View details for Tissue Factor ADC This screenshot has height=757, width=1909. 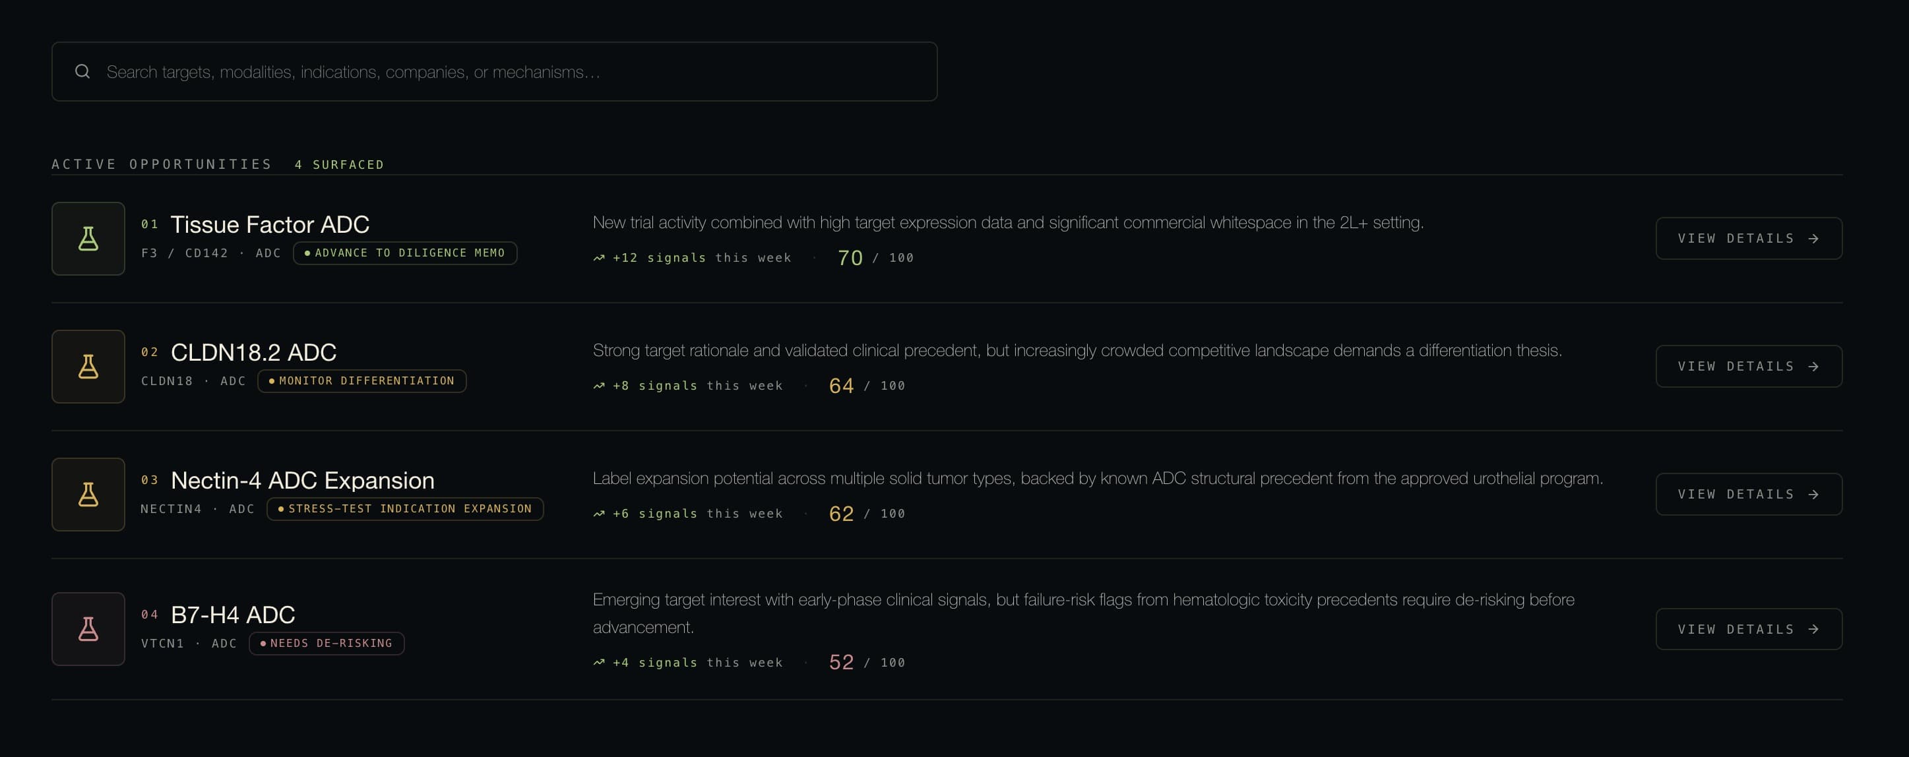coord(1749,239)
